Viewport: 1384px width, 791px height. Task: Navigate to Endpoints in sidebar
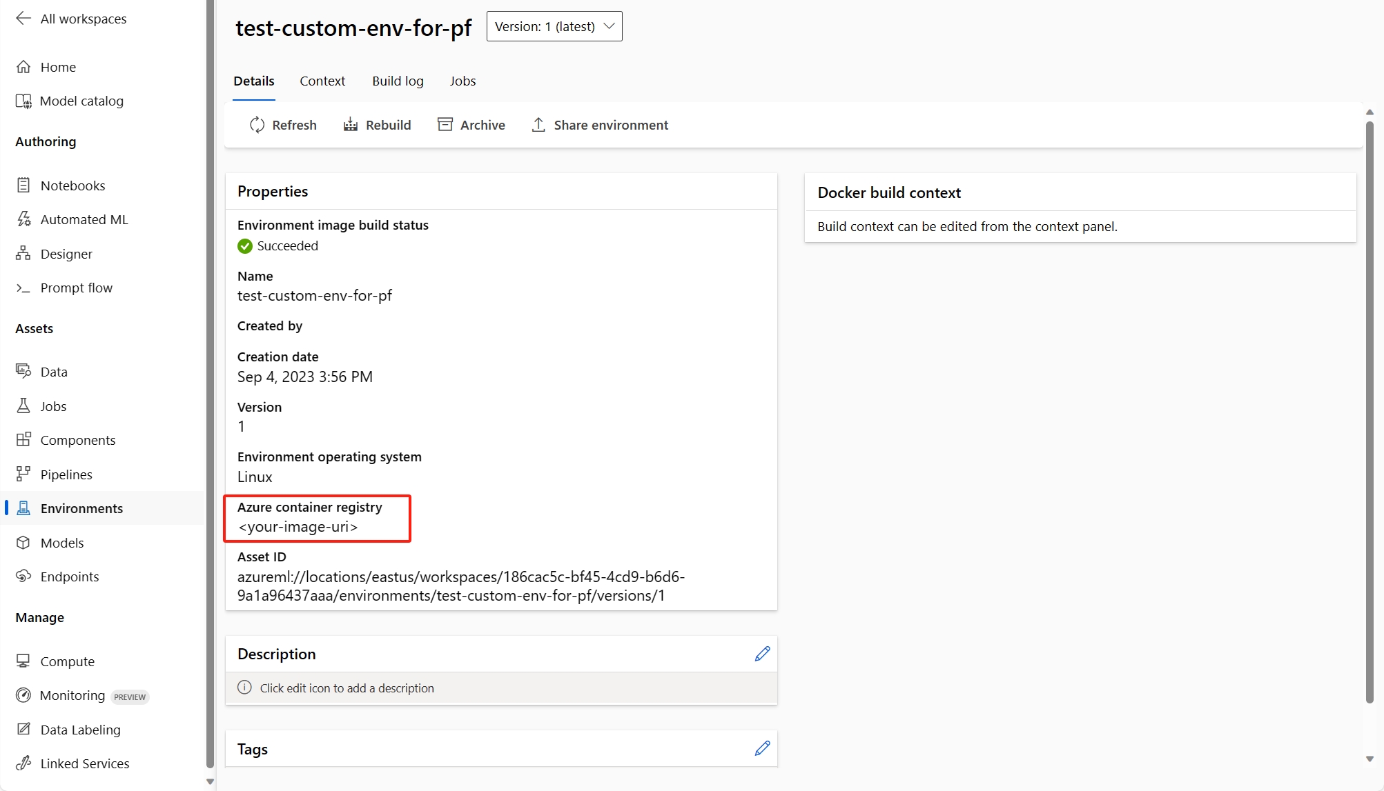69,577
